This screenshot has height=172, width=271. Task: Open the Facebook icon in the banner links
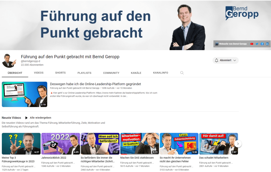262,44
